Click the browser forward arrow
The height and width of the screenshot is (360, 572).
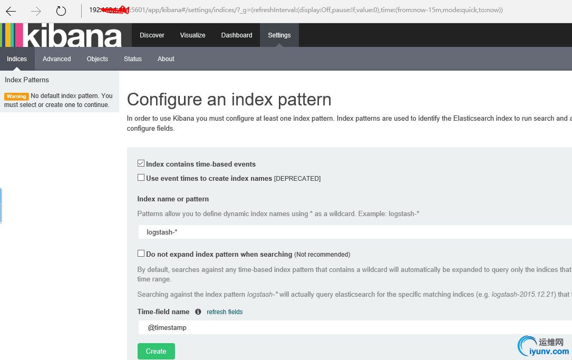click(36, 11)
